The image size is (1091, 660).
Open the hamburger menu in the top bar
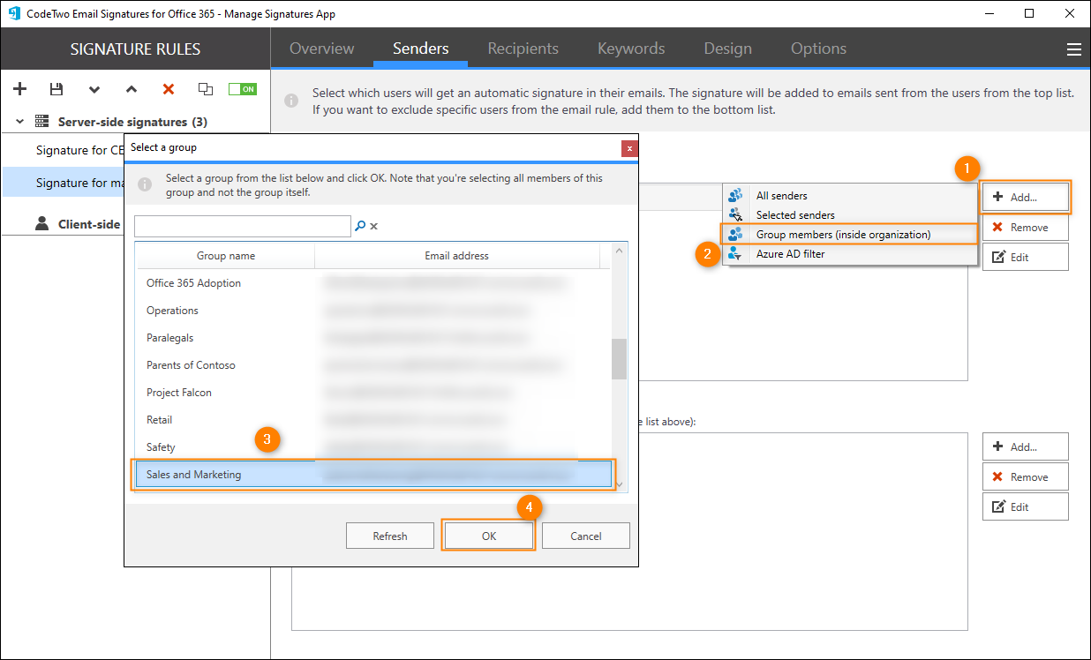[1073, 49]
